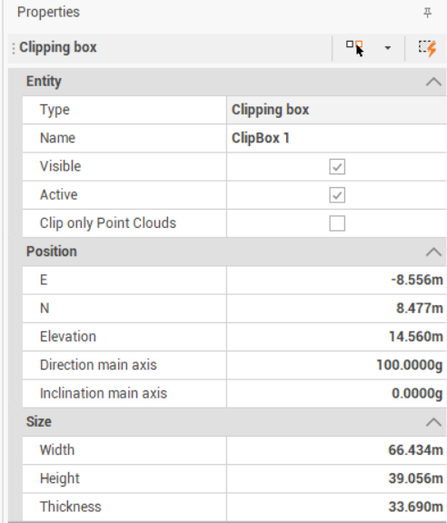Image resolution: width=447 pixels, height=523 pixels.
Task: Click the Inclination main axis value
Action: coord(336,393)
